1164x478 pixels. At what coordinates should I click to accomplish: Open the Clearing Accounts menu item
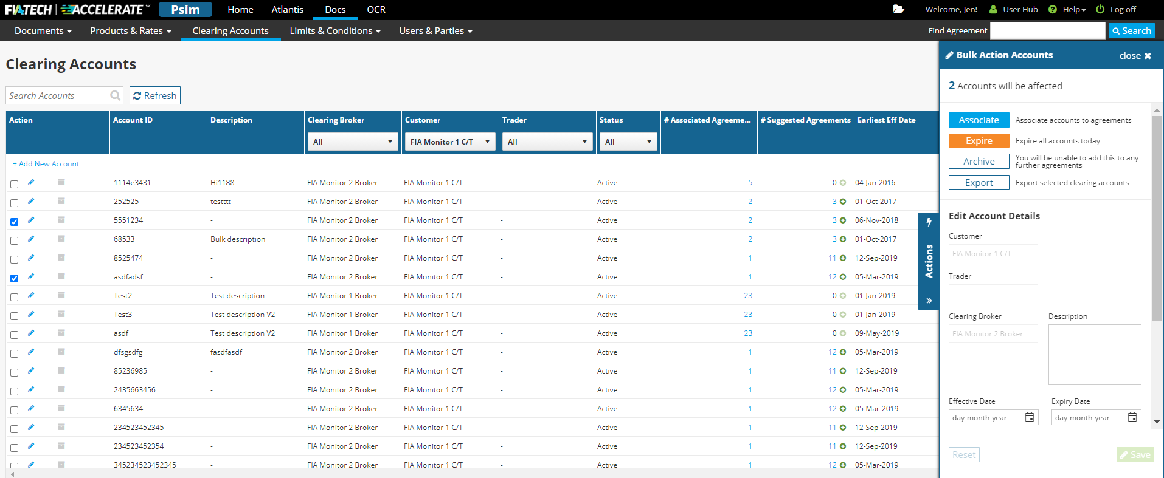pyautogui.click(x=230, y=31)
